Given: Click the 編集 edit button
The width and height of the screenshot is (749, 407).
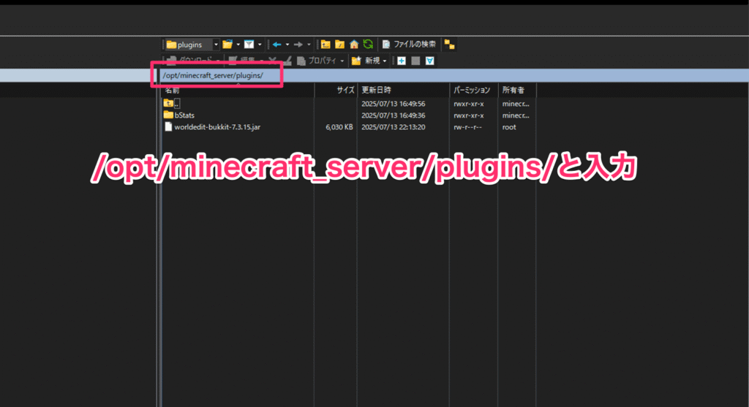Looking at the screenshot, I should [x=246, y=61].
